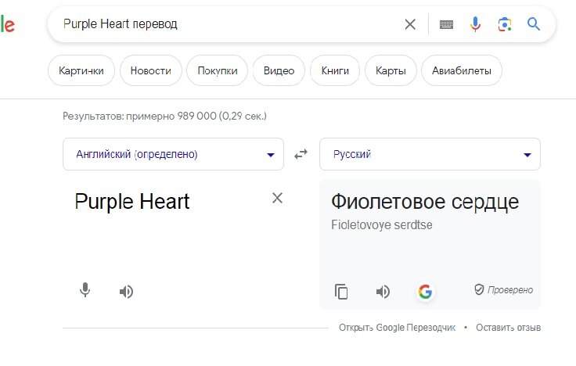Viewport: 576px width, 366px height.
Task: Click the blue magnifier search icon
Action: click(x=534, y=24)
